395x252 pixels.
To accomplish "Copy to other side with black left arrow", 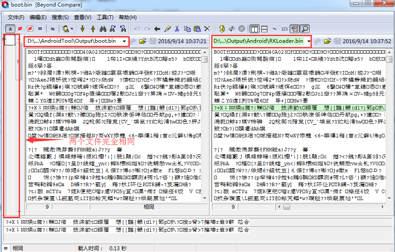I will click(x=157, y=29).
